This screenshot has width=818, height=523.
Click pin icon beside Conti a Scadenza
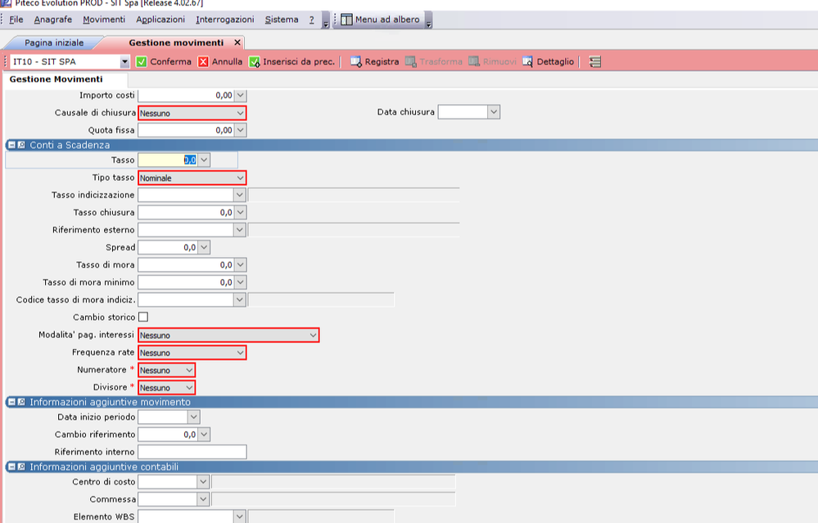[x=21, y=145]
